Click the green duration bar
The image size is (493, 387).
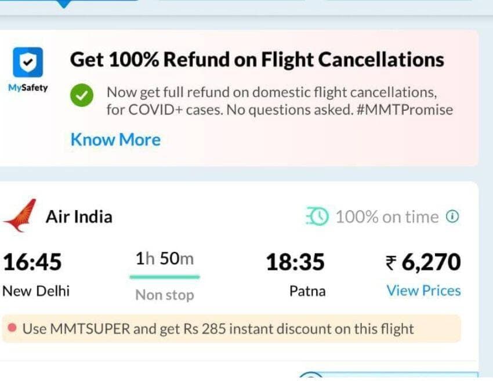pos(165,277)
